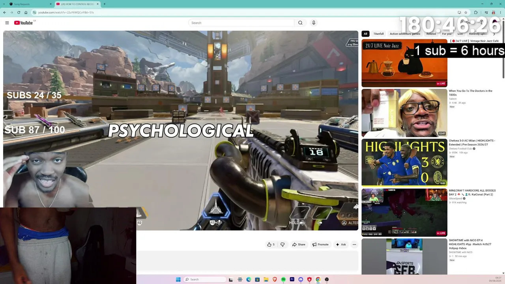
Task: Open the browser home page
Action: [26, 12]
